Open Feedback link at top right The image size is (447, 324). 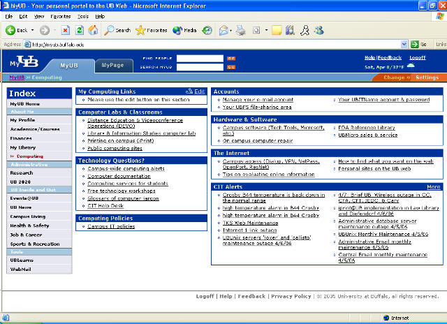point(390,57)
